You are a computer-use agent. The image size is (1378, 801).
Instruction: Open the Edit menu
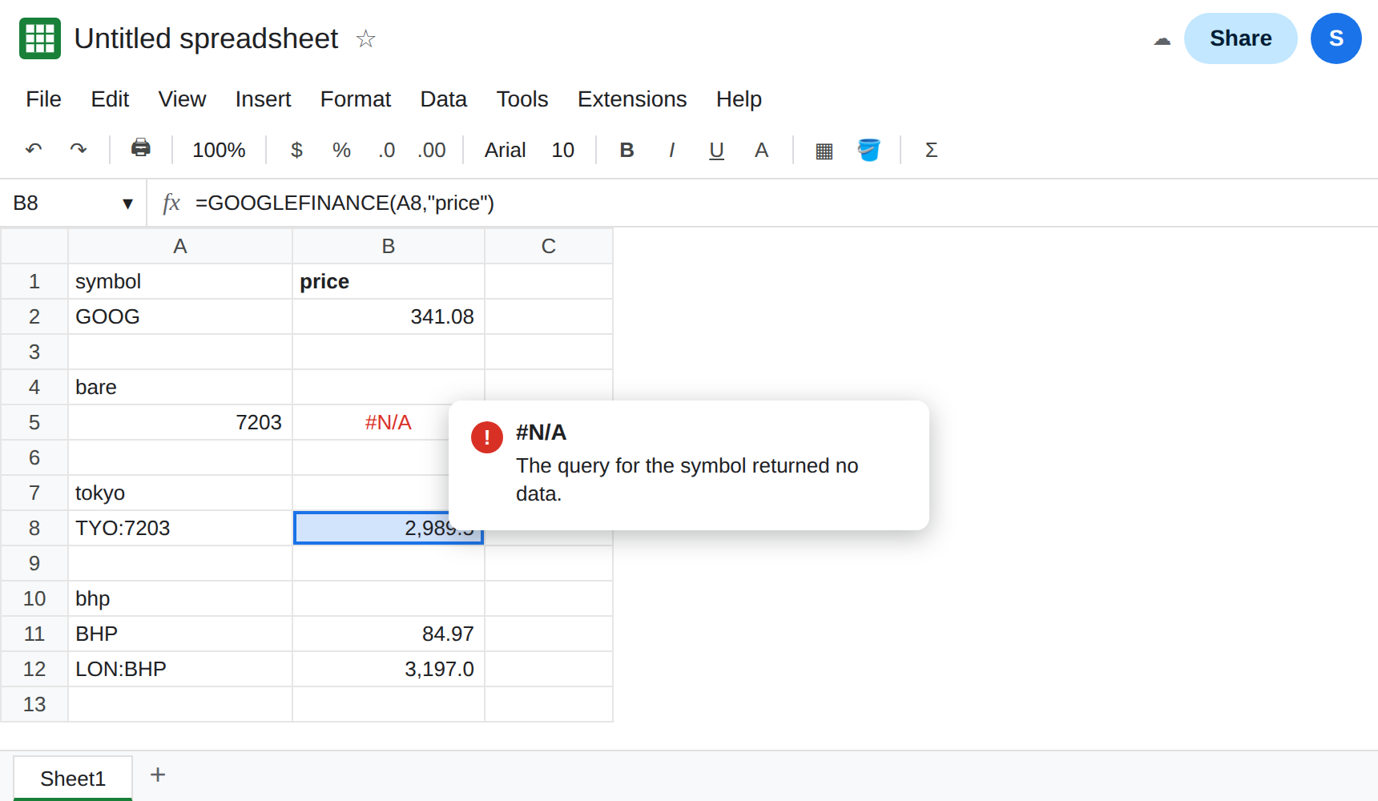(x=110, y=99)
